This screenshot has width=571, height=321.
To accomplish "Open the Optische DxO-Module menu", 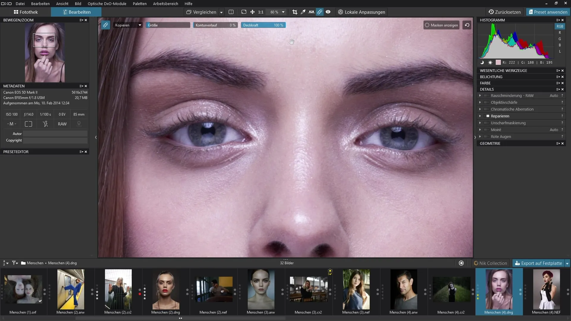I will [107, 4].
